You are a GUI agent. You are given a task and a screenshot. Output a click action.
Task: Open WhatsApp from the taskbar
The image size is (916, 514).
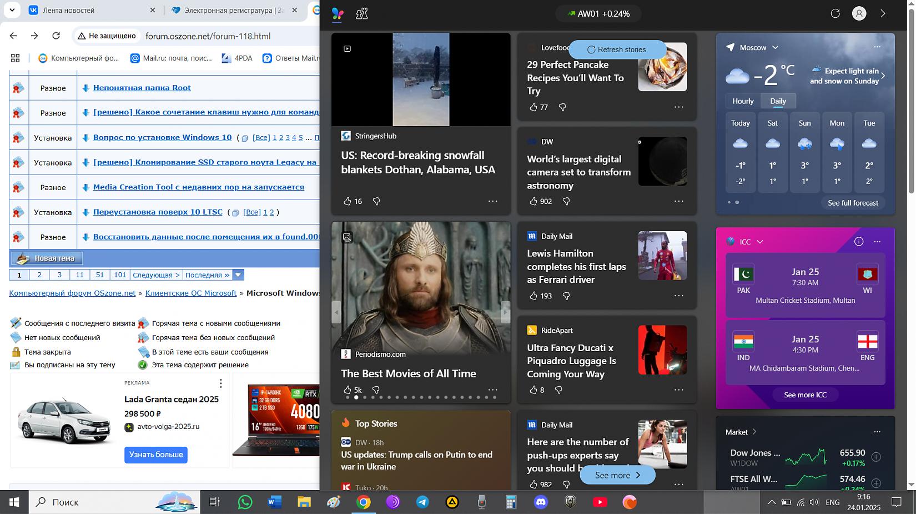tap(245, 502)
